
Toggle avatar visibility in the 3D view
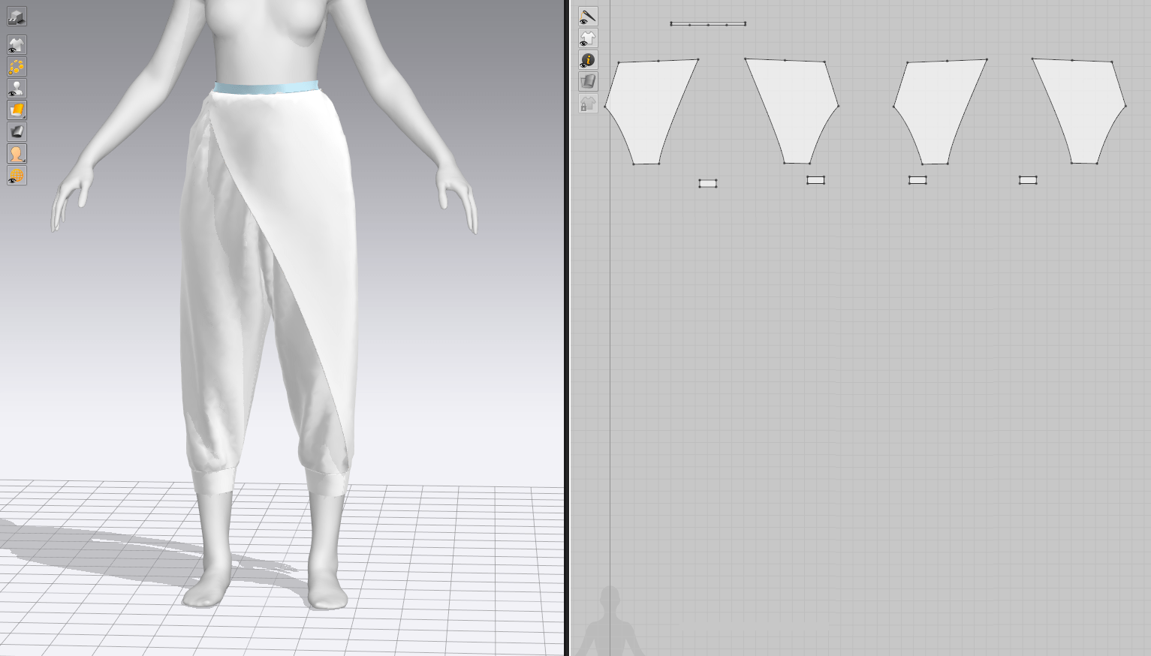pos(17,89)
